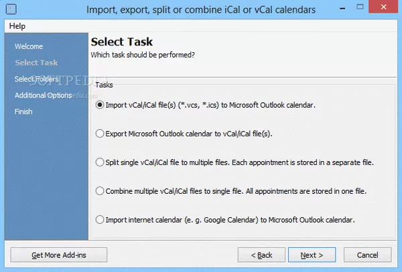Go to the Finish step in sidebar
Image resolution: width=402 pixels, height=272 pixels.
(x=23, y=112)
